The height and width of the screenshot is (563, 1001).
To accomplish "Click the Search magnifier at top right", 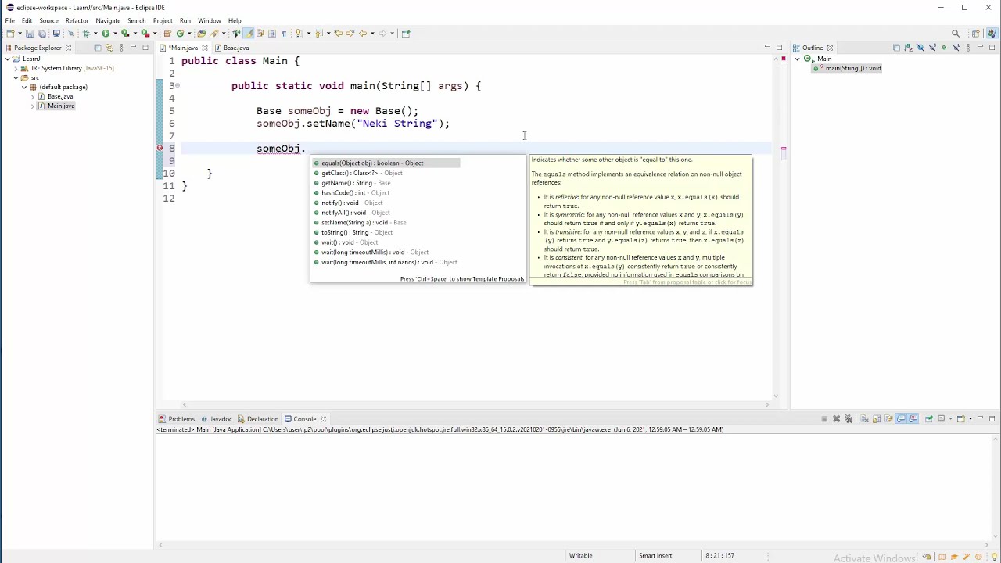I will point(956,34).
